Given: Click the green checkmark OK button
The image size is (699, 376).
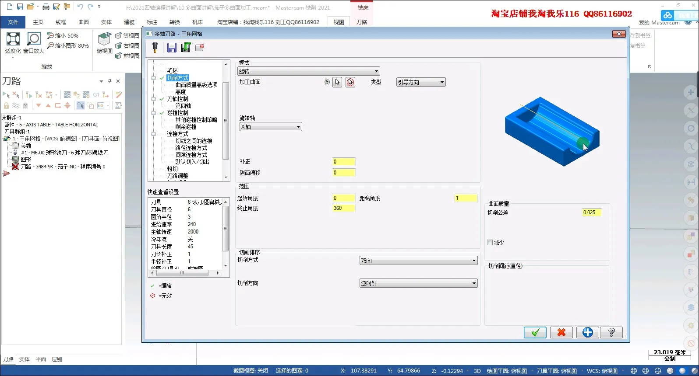Looking at the screenshot, I should point(535,333).
